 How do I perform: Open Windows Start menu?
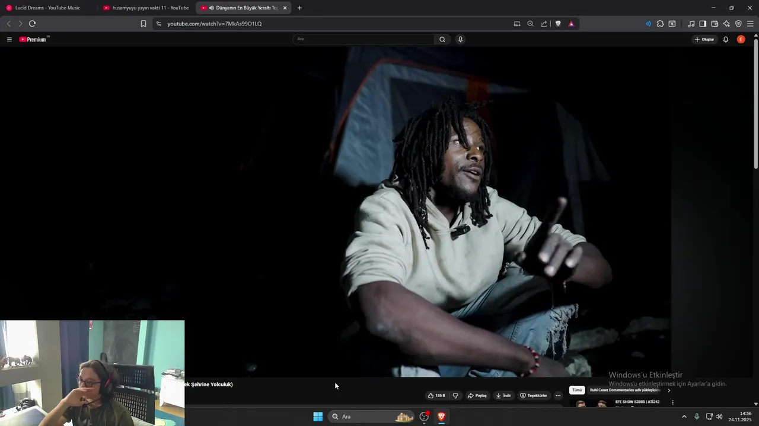click(318, 417)
